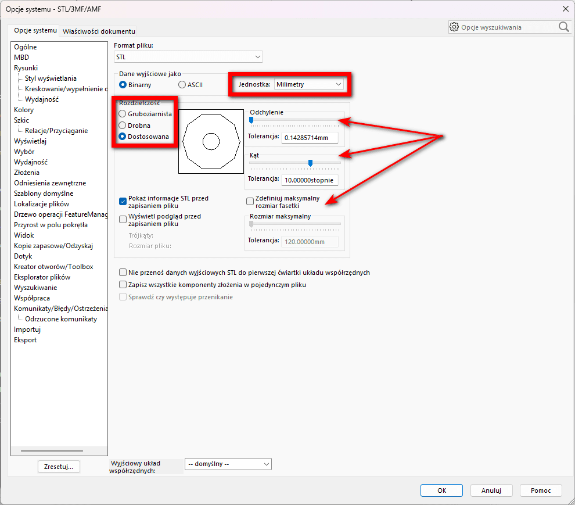Image resolution: width=575 pixels, height=505 pixels.
Task: Open the Format pliku STL dropdown
Action: 188,57
